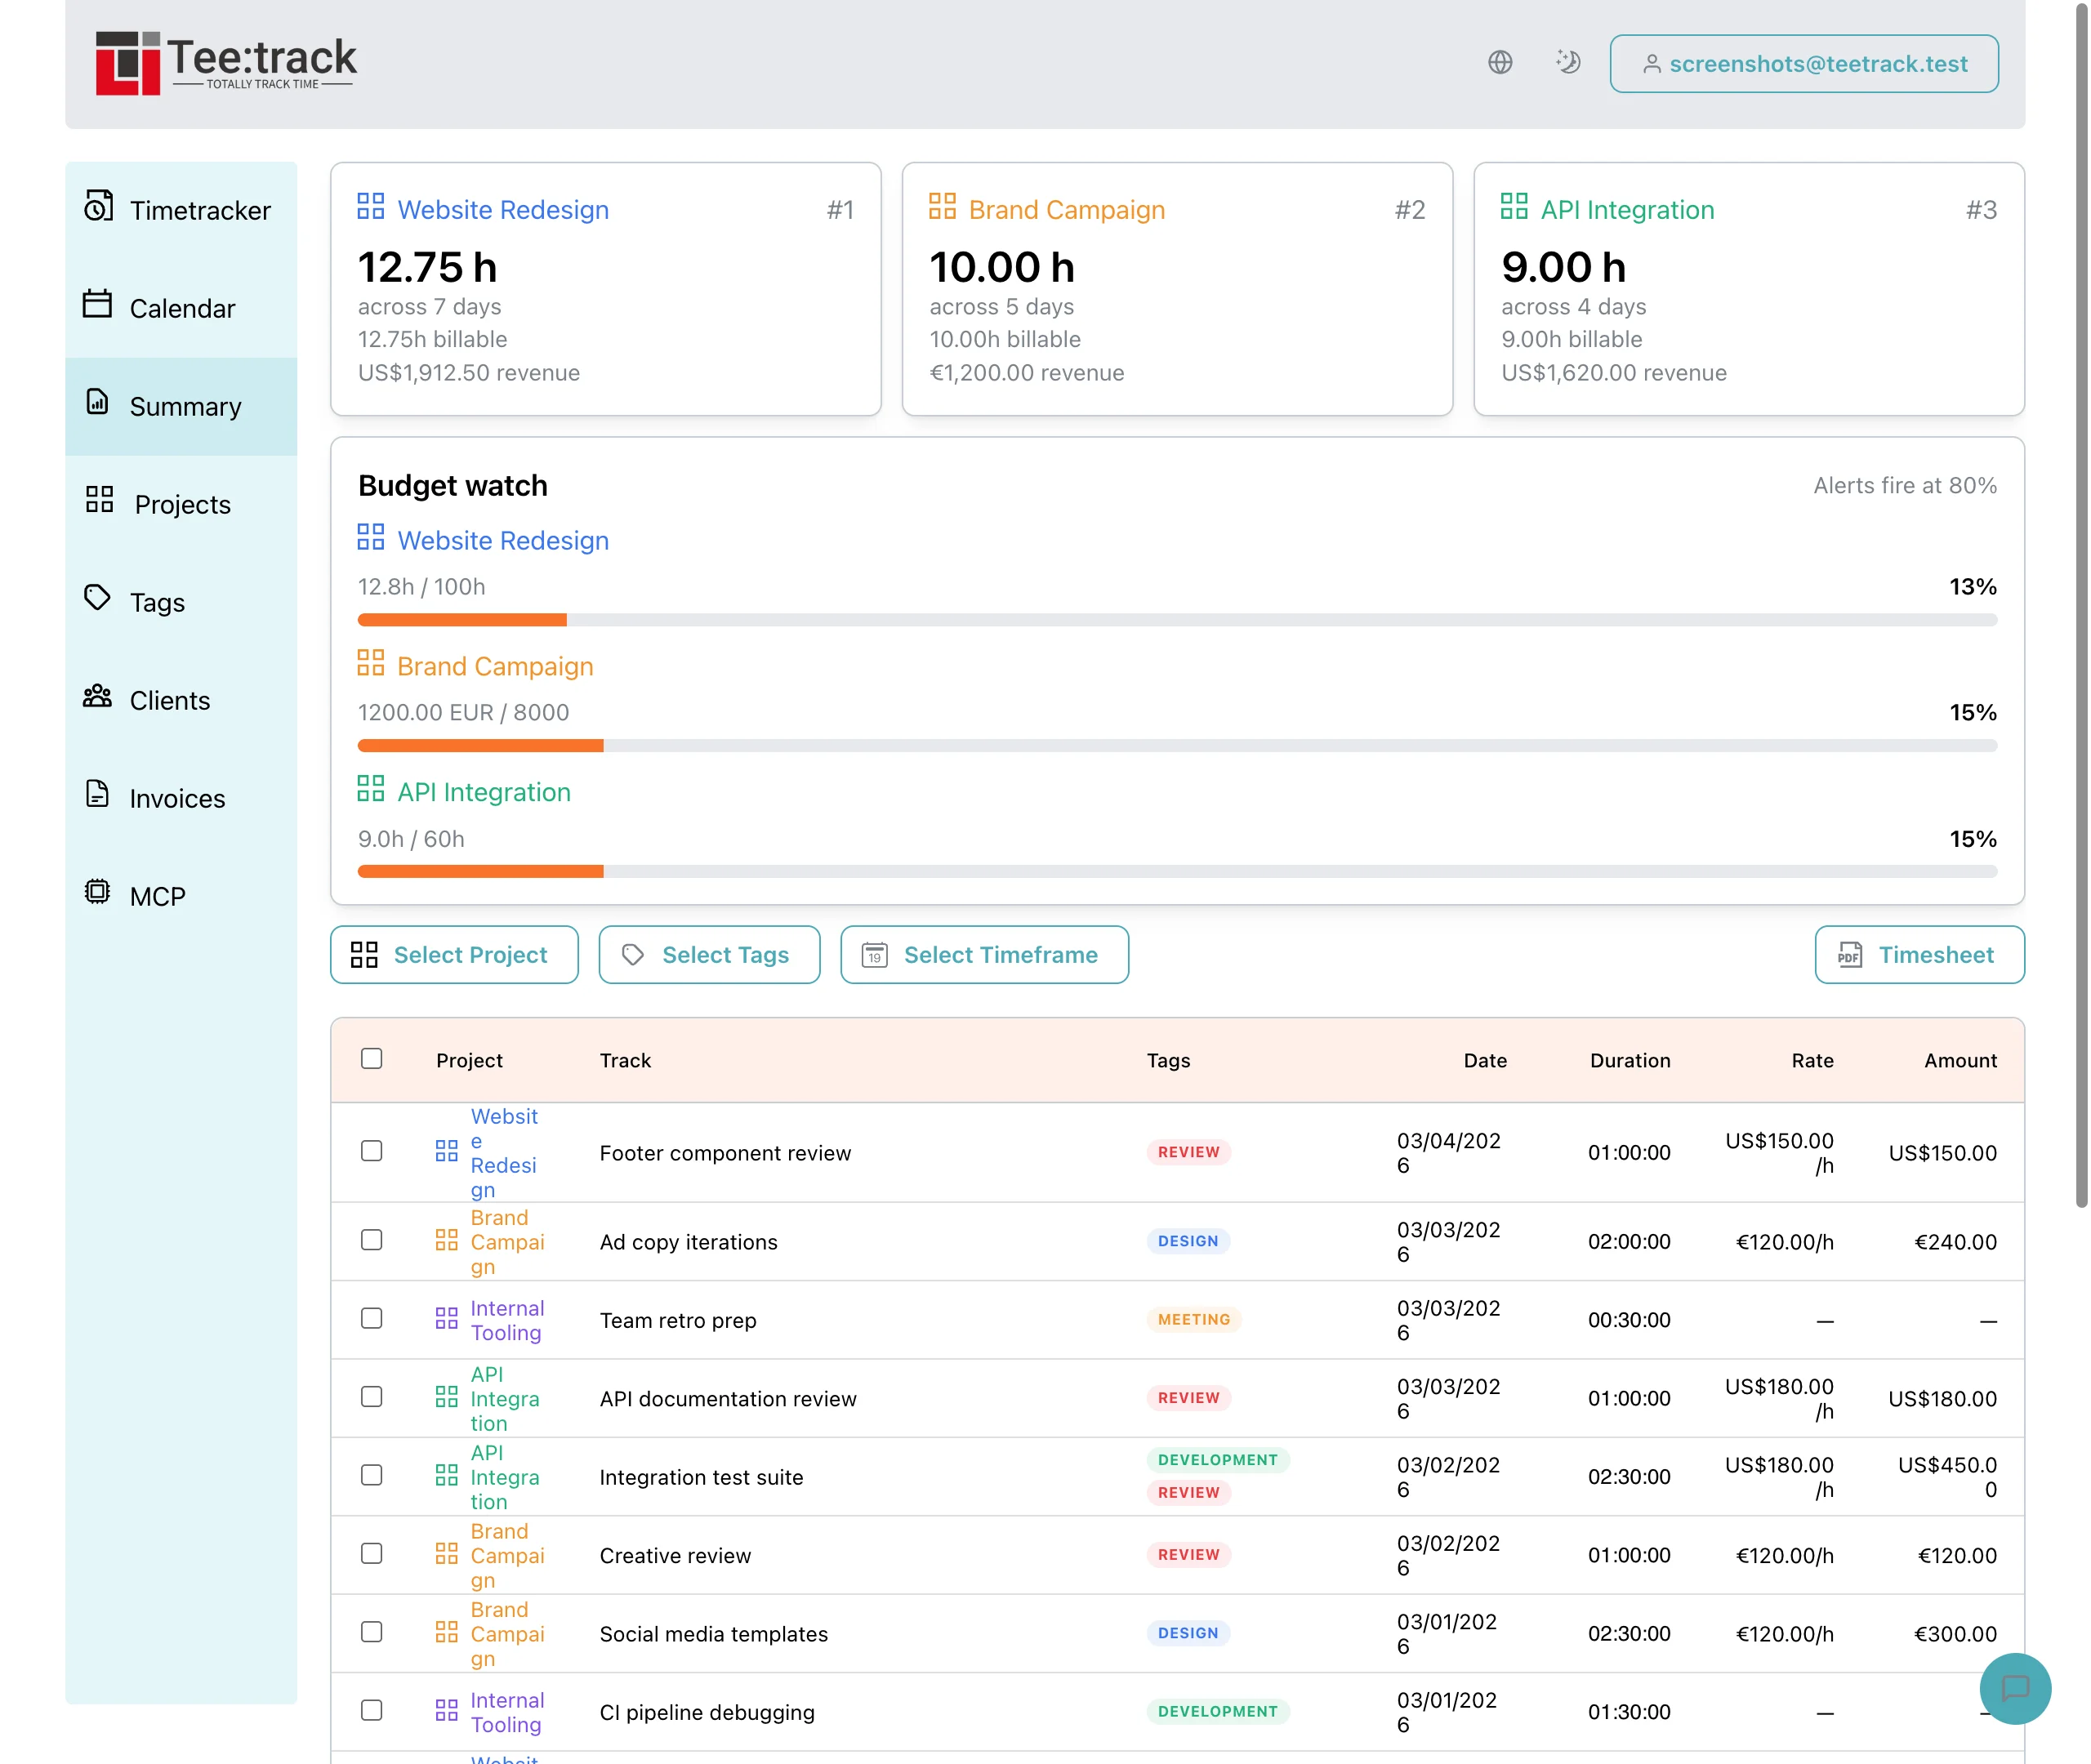Viewport: 2091px width, 1764px height.
Task: Check the select-all checkbox in table header
Action: [371, 1058]
